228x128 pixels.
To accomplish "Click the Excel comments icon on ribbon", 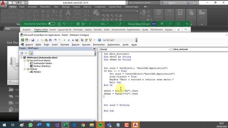I will (x=186, y=30).
